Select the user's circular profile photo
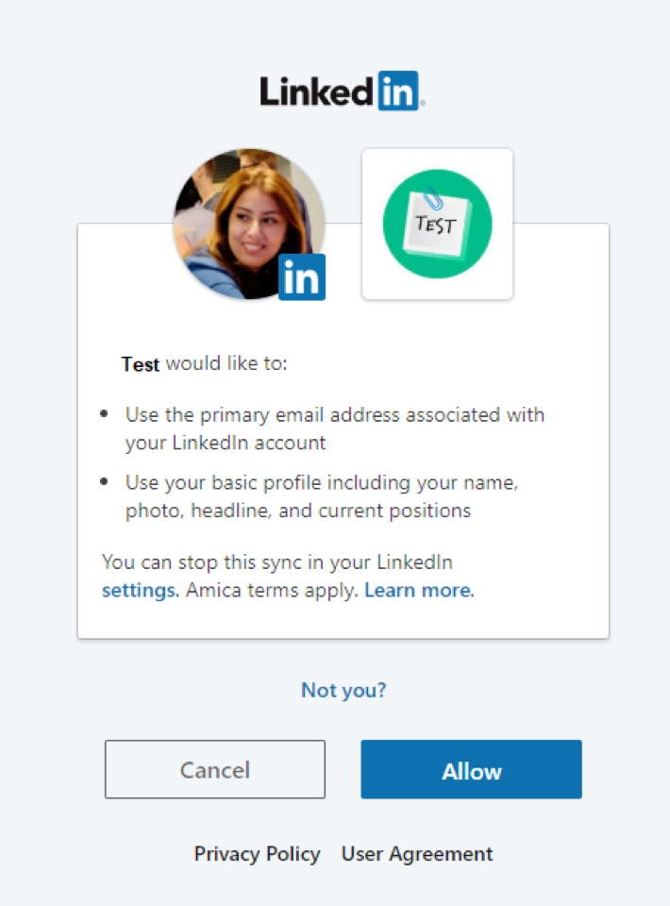Image resolution: width=670 pixels, height=906 pixels. [249, 224]
